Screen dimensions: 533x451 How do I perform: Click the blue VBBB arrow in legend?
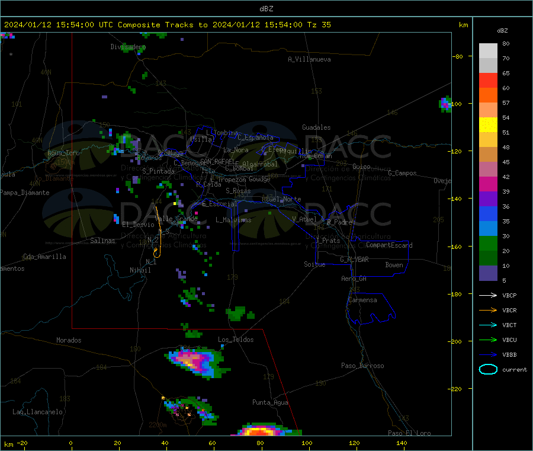pos(488,355)
